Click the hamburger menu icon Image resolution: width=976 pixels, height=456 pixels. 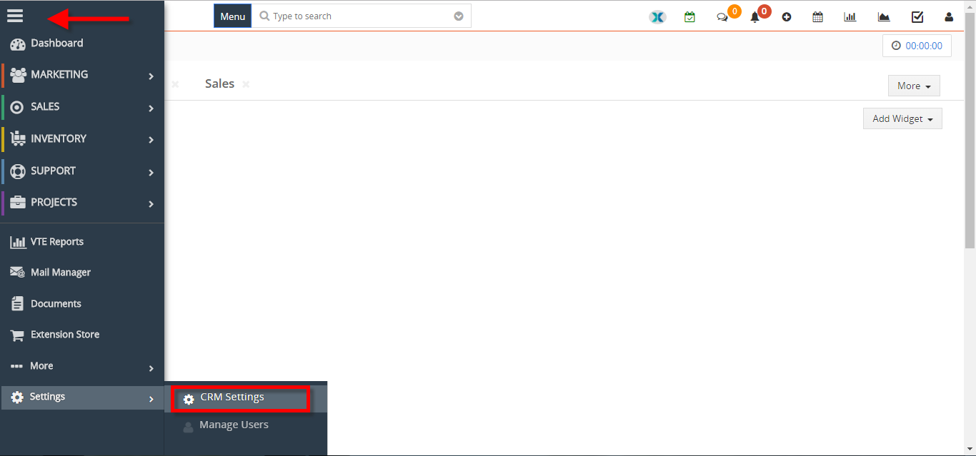pos(15,15)
